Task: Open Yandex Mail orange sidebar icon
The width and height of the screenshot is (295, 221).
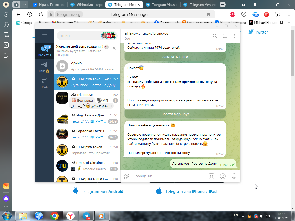Action: click(x=6, y=186)
